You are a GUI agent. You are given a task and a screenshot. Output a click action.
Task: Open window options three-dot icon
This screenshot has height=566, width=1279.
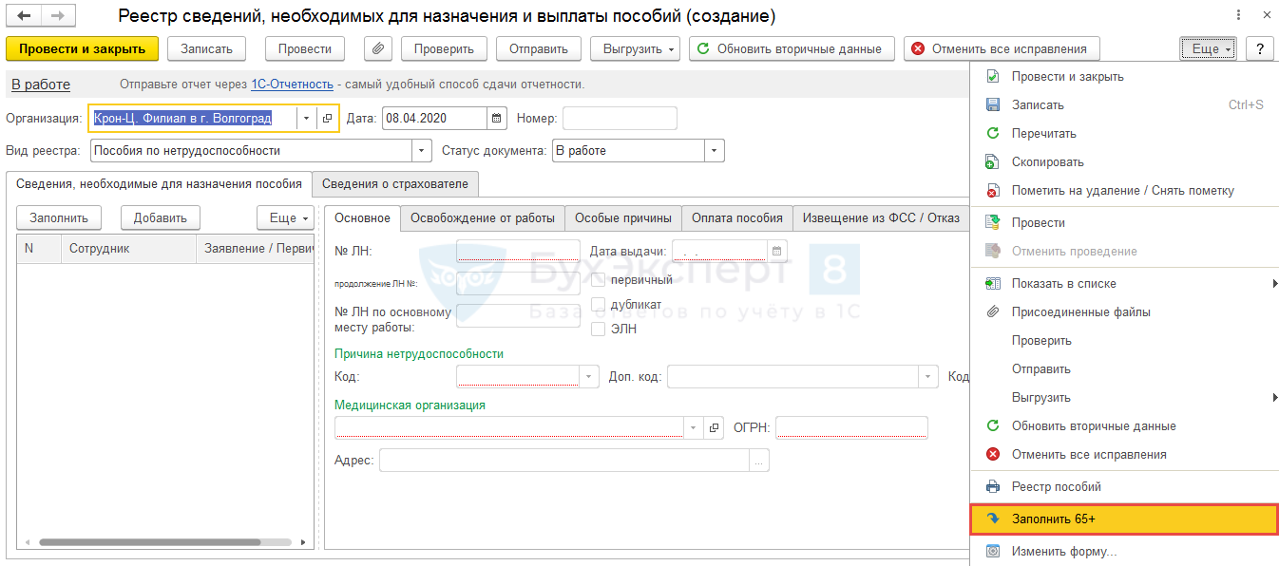point(1237,16)
